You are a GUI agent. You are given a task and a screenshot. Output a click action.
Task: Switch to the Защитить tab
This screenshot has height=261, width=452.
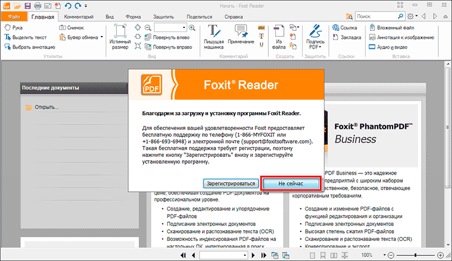[164, 17]
